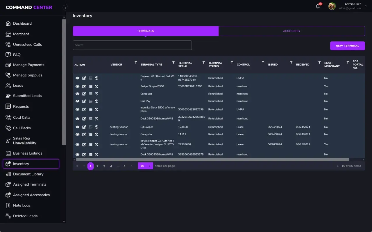Screen dimensions: 372x232
Task: Click the eye icon for serial 11111
Action: [77, 134]
